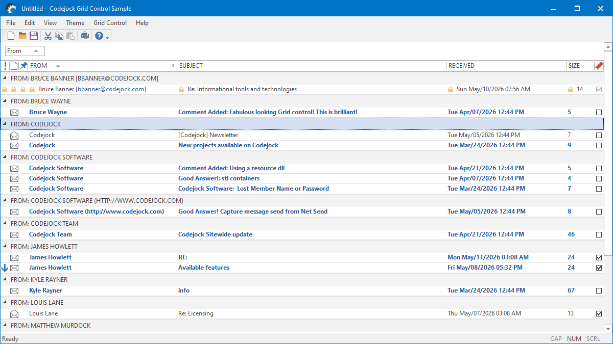Screen dimensions: 613x344
Task: Click blue down arrow beside Available features row
Action: pos(5,268)
